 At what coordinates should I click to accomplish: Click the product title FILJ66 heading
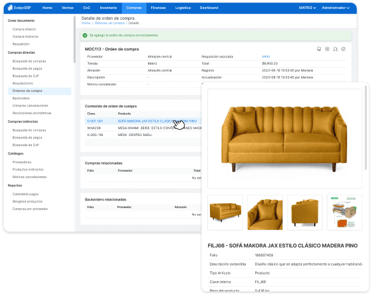coord(283,246)
